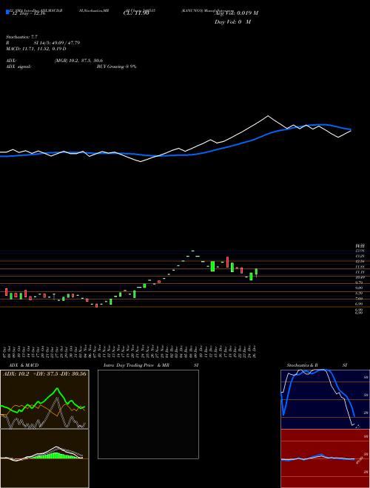370x488 pixels.
Task: Click the blue 12-day SMA legend square
Action: (x=7, y=12)
